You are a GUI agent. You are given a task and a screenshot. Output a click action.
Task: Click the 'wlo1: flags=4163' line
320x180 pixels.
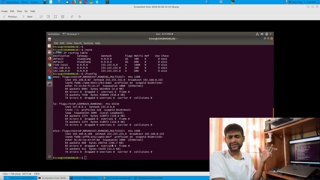pyautogui.click(x=96, y=131)
